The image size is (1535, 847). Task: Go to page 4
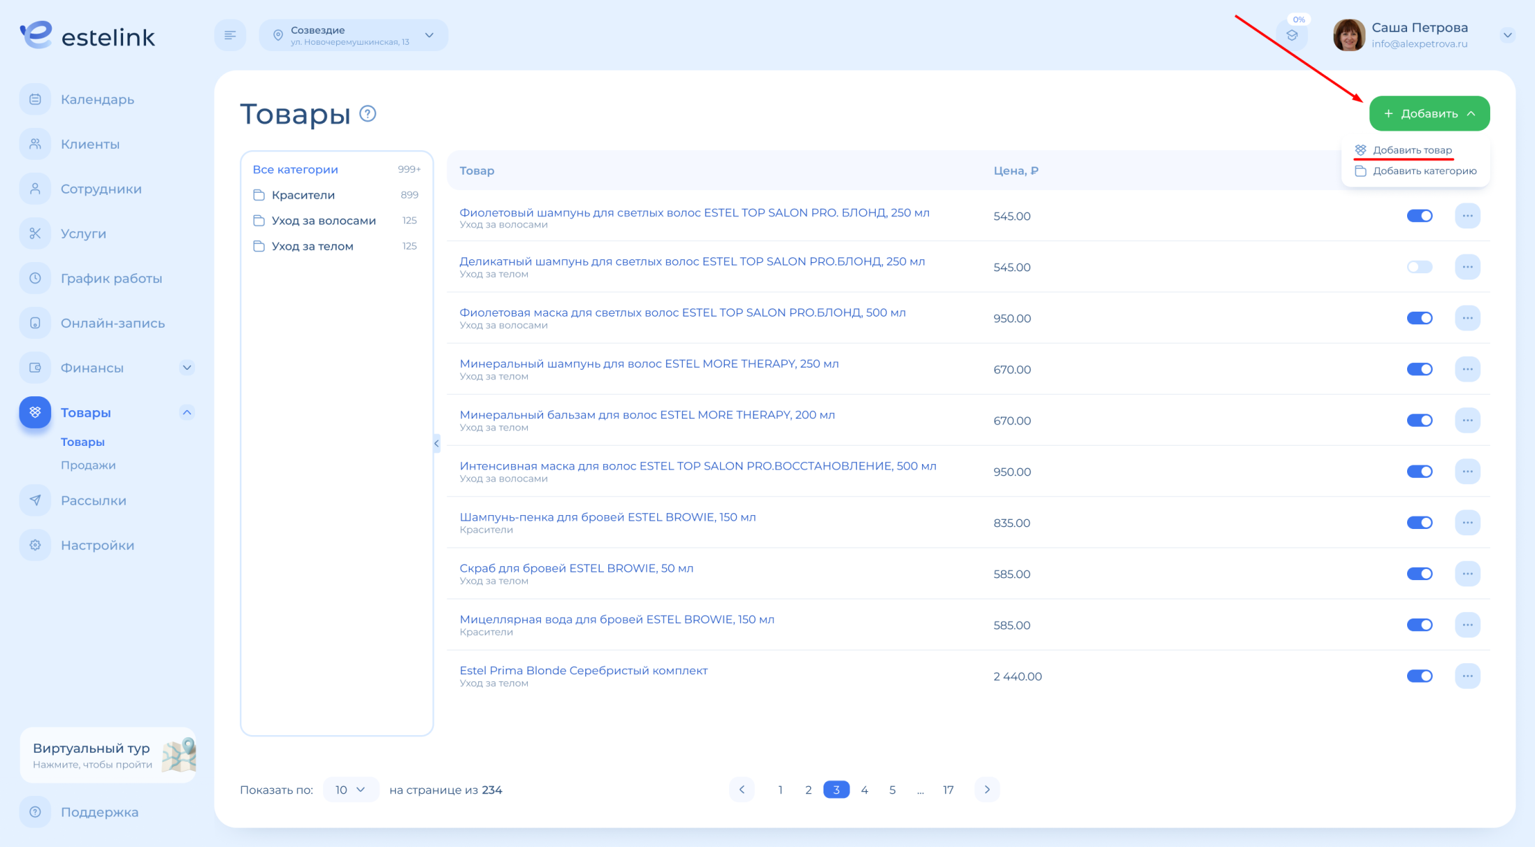(x=865, y=790)
